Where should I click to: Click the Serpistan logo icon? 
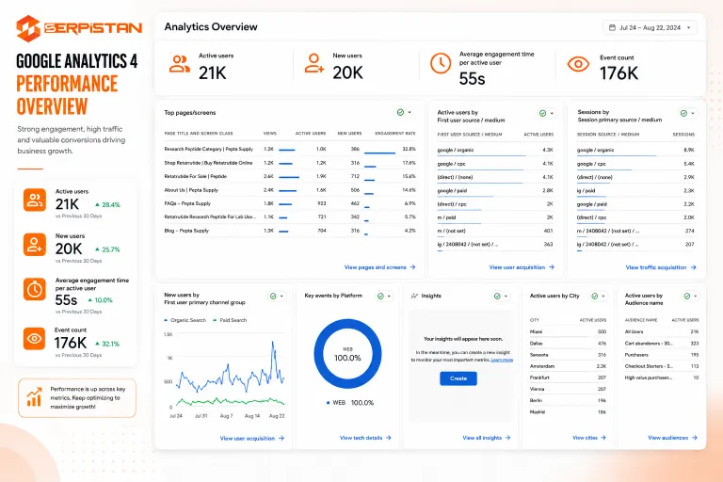tap(28, 28)
